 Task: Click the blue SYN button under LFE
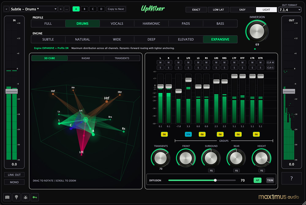click(188, 134)
